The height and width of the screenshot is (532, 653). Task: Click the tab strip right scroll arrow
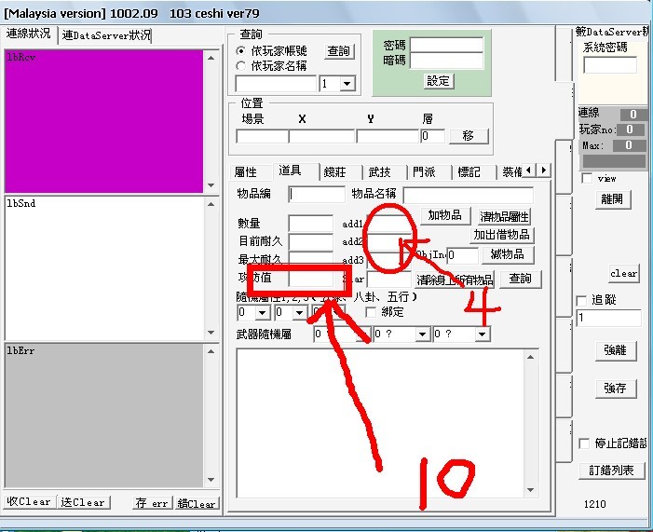point(543,171)
